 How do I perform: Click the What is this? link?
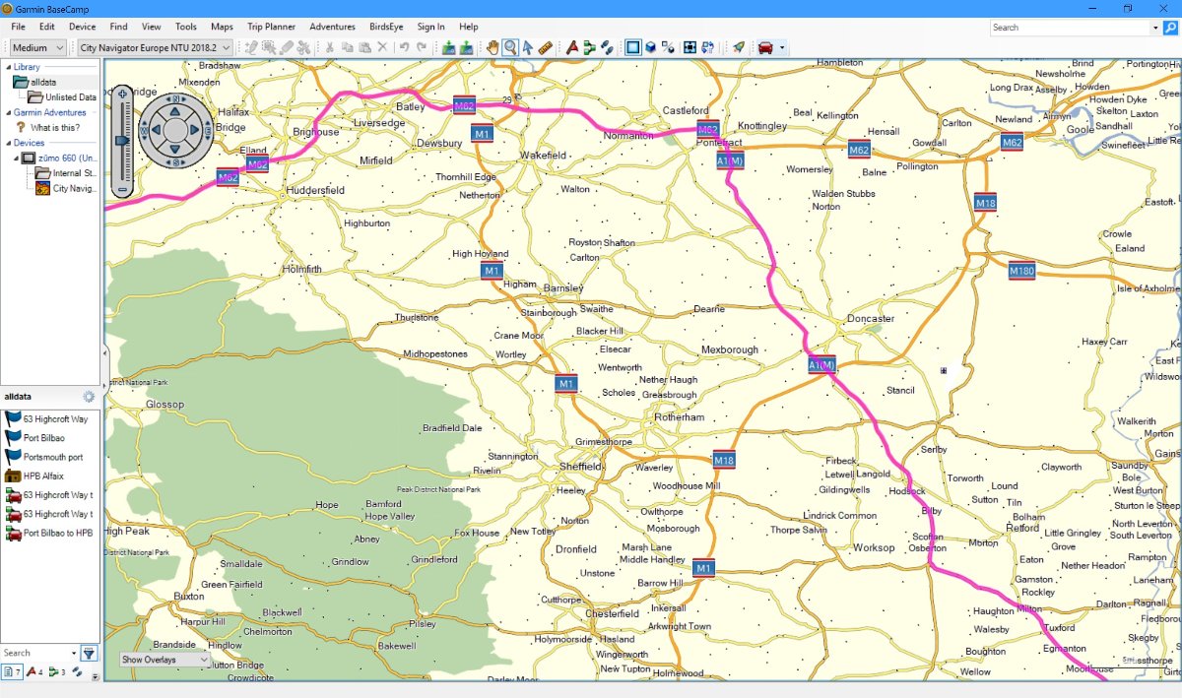[55, 128]
